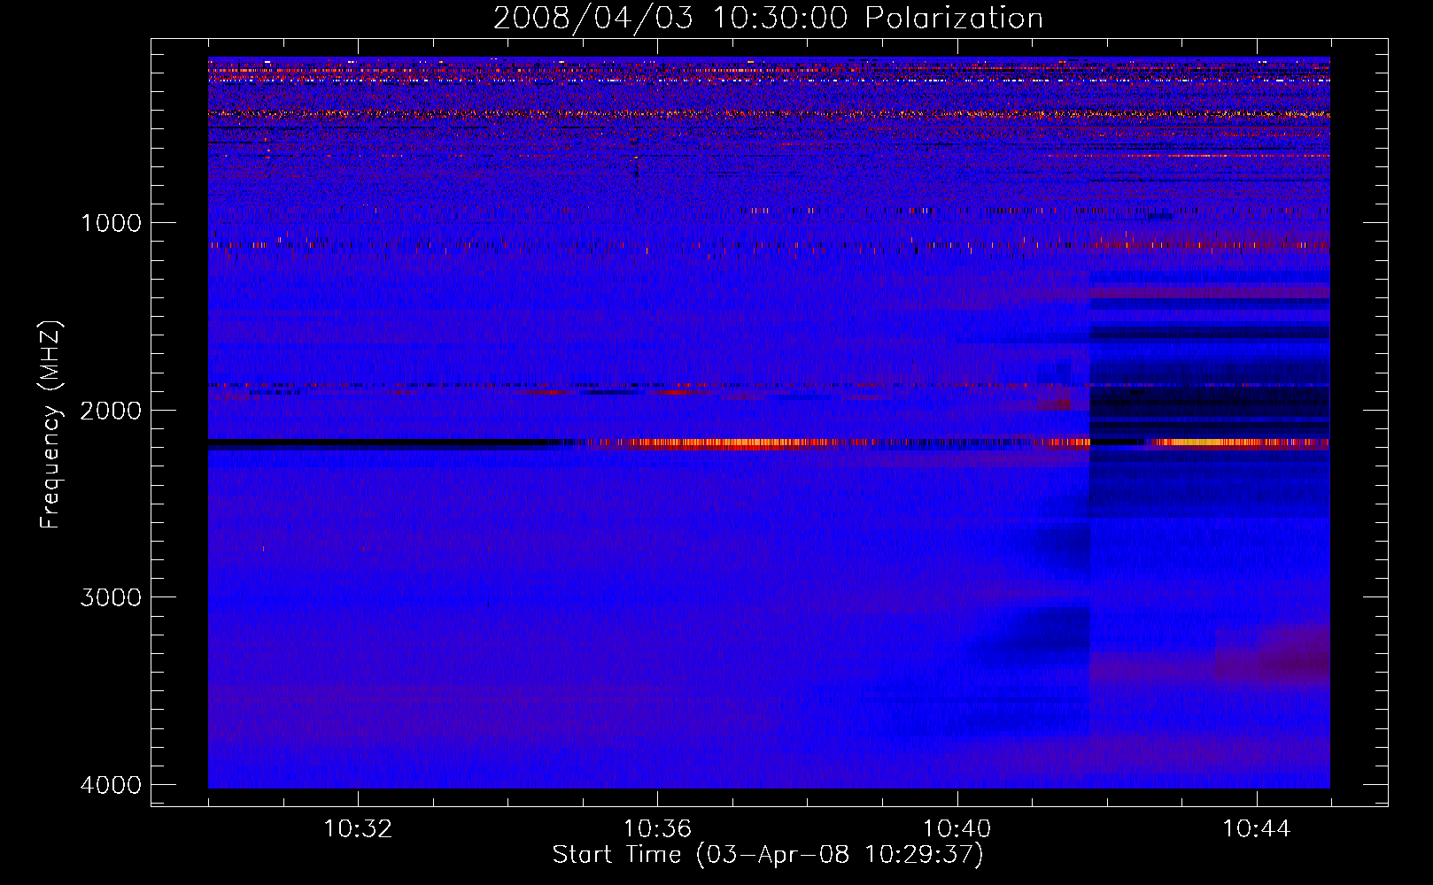The image size is (1433, 885).
Task: Click the 10:32 time tick label
Action: (358, 829)
